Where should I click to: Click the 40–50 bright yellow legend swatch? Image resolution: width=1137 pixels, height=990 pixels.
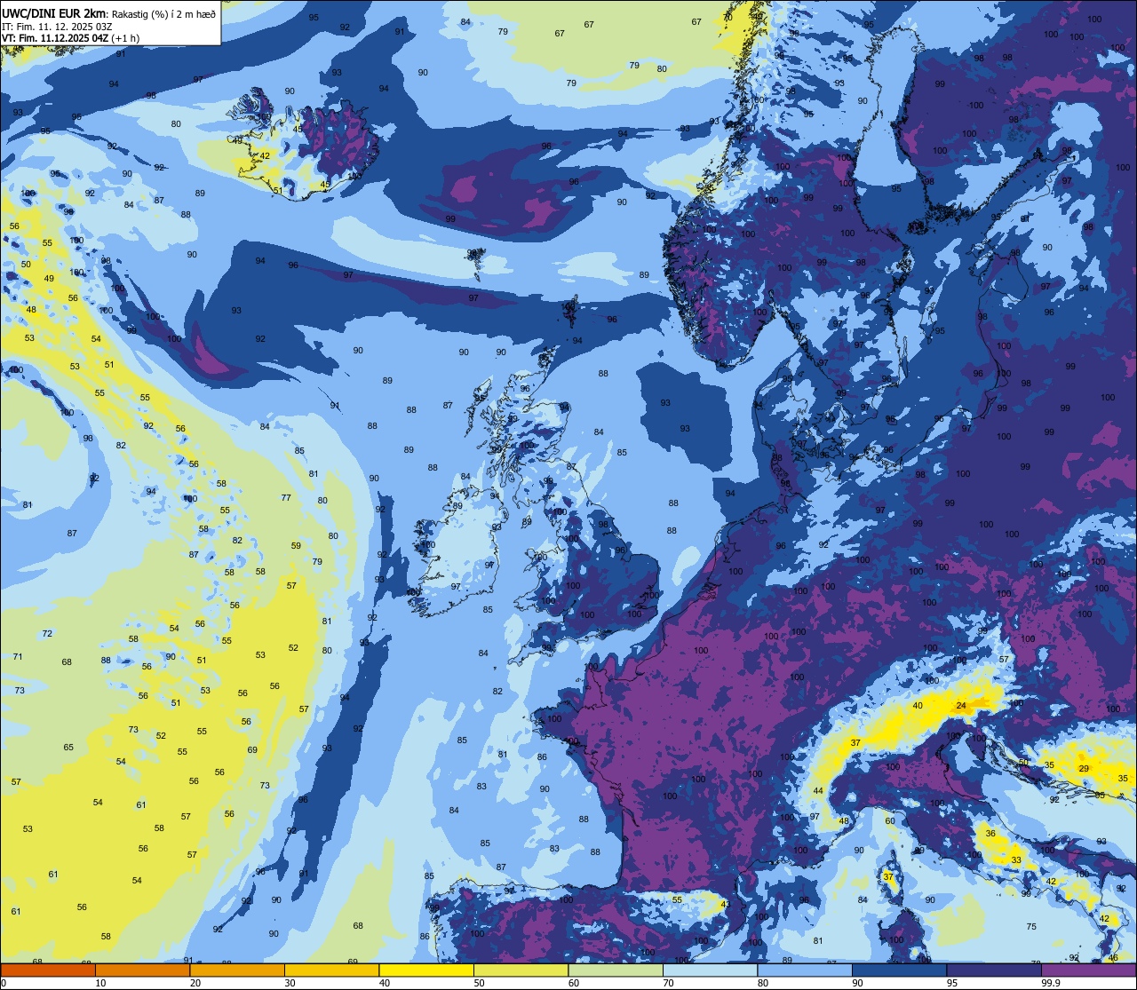click(x=426, y=970)
